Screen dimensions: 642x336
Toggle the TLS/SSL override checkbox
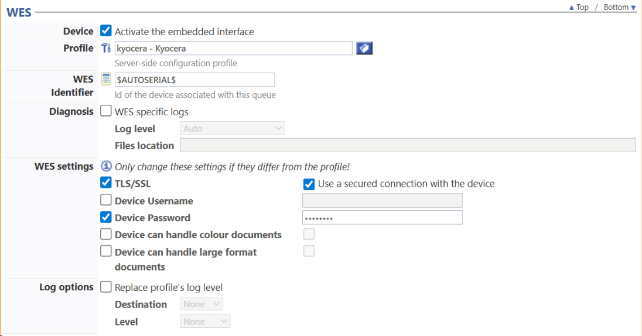pos(106,183)
